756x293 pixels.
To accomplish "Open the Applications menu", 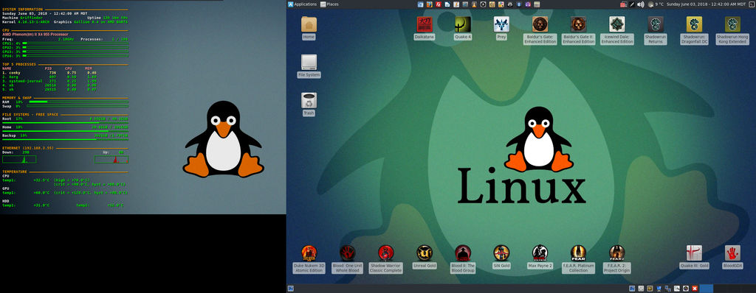I will (x=302, y=4).
